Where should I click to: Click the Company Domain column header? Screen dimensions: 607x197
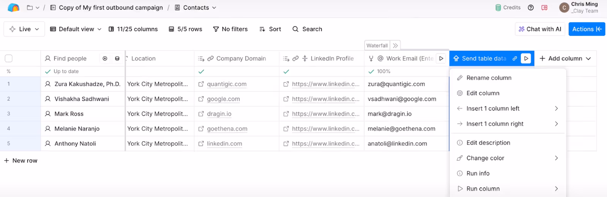point(237,58)
